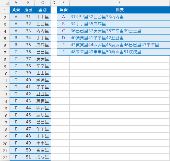
Task: Select cell with number 49
Action: tap(28, 143)
